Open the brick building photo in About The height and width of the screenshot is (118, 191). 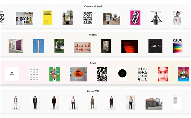click(154, 103)
